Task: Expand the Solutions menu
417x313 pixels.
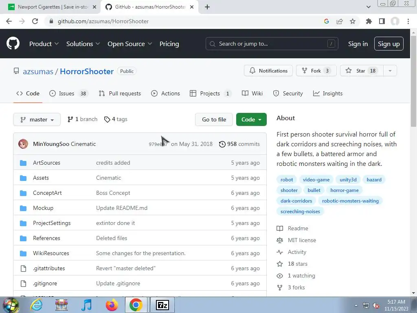Action: pyautogui.click(x=83, y=44)
